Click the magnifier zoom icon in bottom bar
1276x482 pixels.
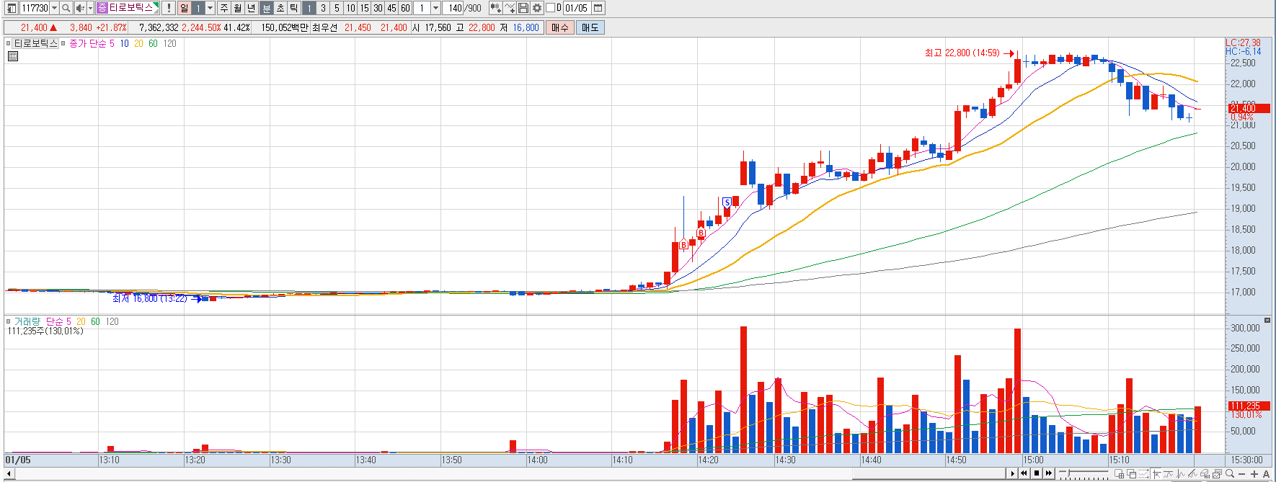pyautogui.click(x=1230, y=474)
